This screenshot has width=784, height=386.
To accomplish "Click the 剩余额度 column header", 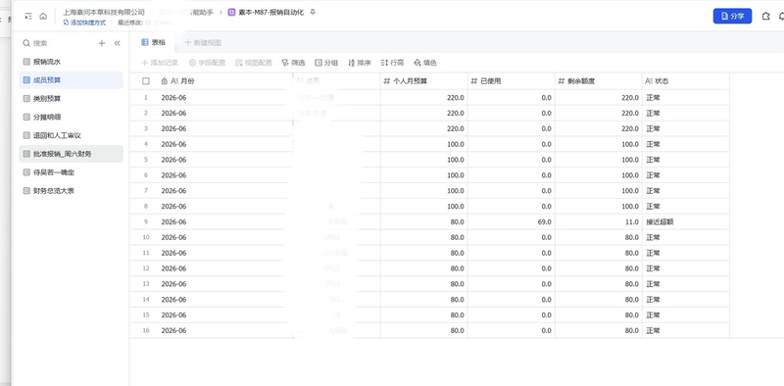I will (x=599, y=81).
